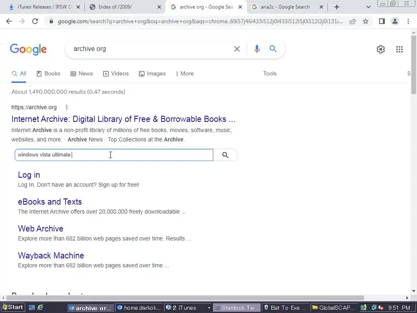Open the eBooks and Texts link
Image resolution: width=417 pixels, height=313 pixels.
point(50,202)
